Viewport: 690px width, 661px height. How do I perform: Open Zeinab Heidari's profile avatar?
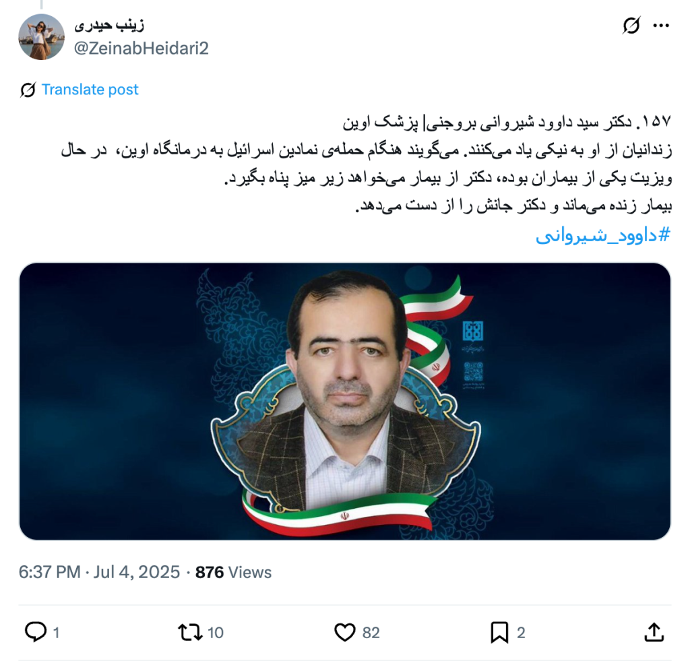(x=41, y=36)
